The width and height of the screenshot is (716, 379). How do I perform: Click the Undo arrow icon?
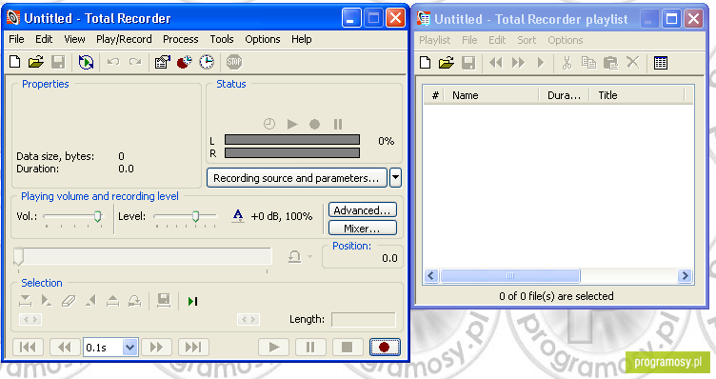(112, 62)
